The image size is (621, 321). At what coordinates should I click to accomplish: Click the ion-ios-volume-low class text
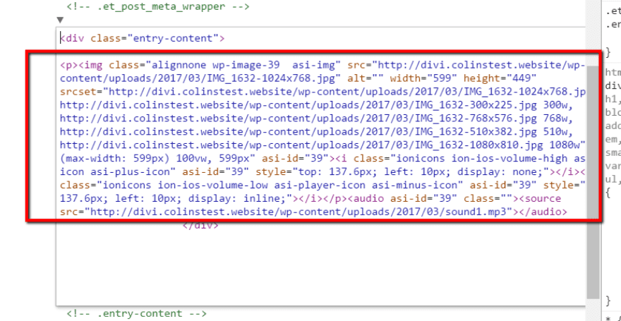click(213, 185)
